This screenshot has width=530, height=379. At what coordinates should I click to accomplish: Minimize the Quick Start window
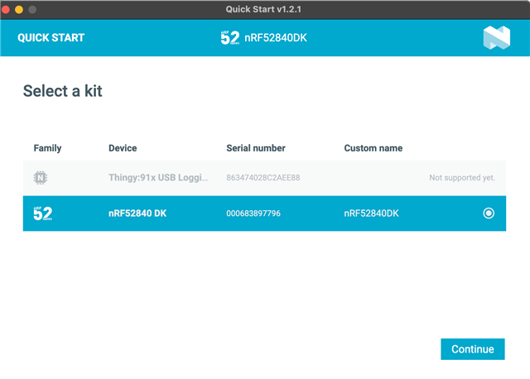[x=19, y=9]
